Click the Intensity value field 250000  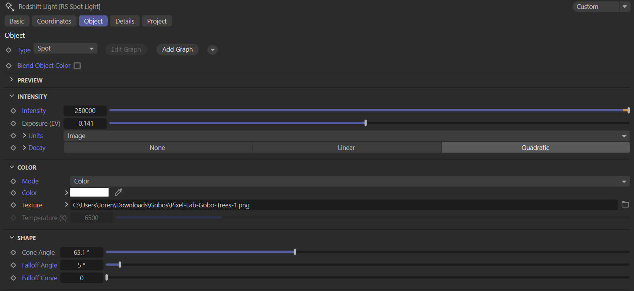pyautogui.click(x=85, y=111)
